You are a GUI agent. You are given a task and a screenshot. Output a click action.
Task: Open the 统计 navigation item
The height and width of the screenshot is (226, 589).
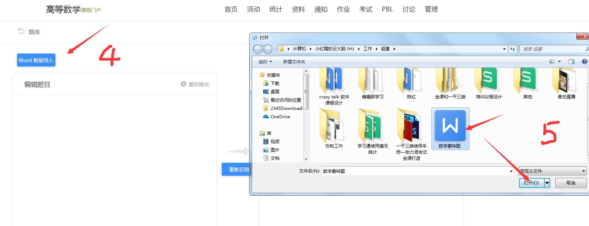(x=276, y=9)
